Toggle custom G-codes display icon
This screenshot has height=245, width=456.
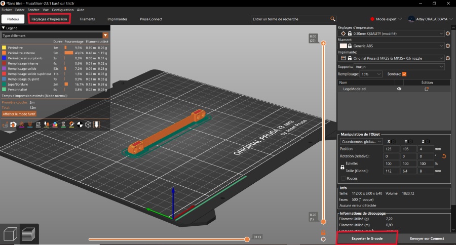(x=71, y=125)
